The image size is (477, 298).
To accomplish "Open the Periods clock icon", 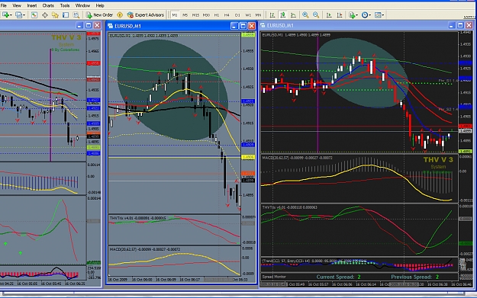I will coord(365,15).
